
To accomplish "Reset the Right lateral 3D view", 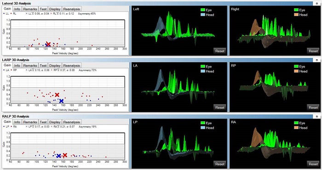I will [x=313, y=51].
